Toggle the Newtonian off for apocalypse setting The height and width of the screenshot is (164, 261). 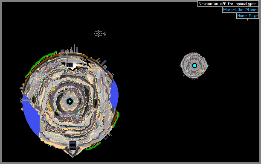coord(228,4)
